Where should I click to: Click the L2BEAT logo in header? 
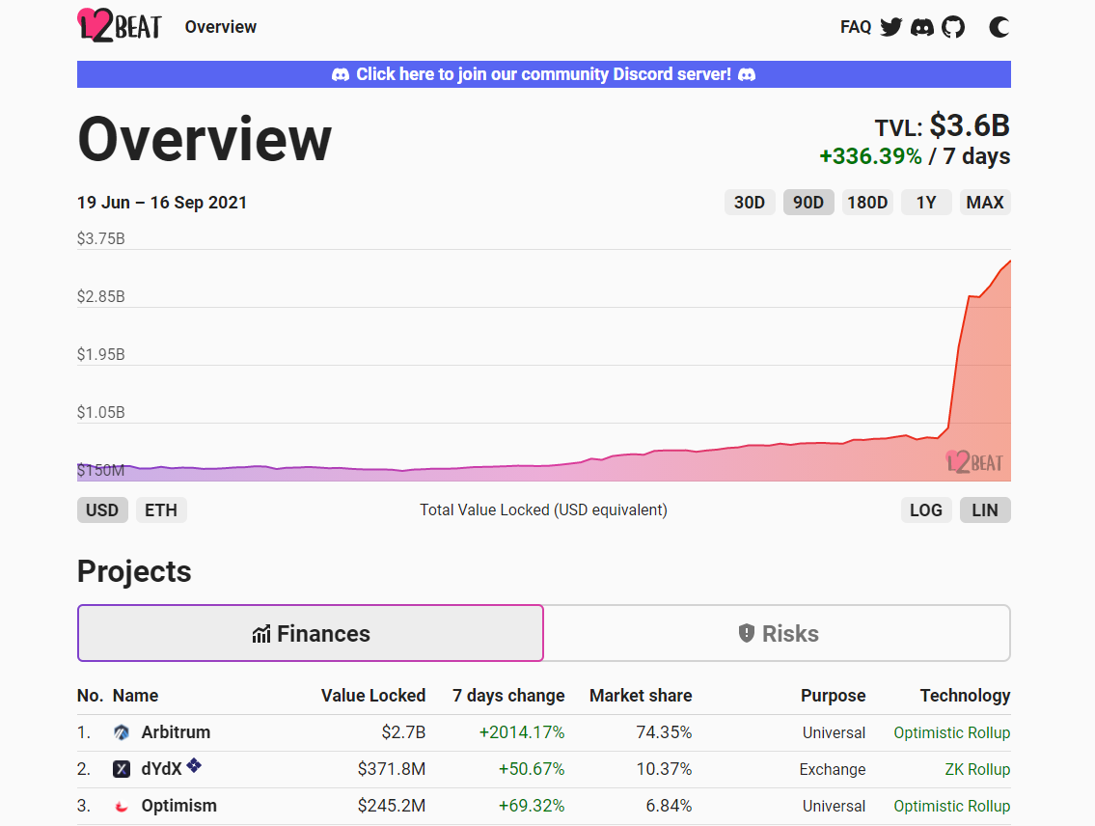pos(120,26)
